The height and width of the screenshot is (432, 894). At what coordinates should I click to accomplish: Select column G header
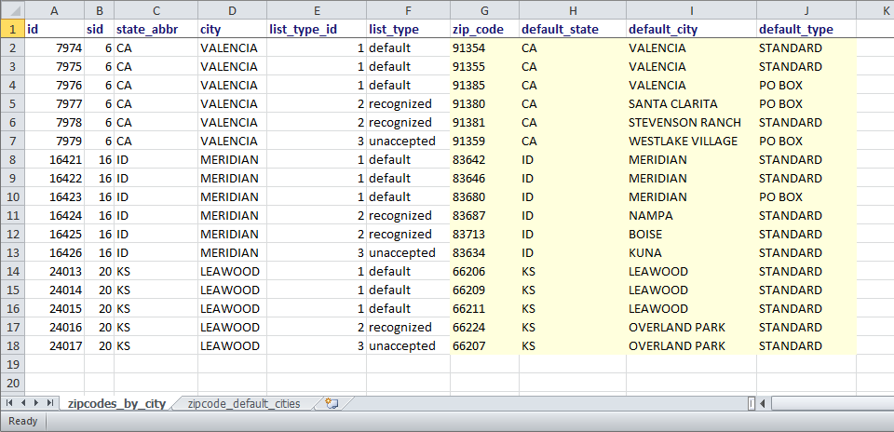483,10
